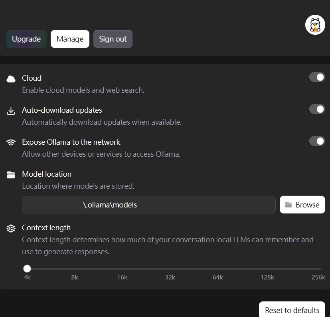Set context length to 8k mark
Screen dimensions: 330x317
(75, 269)
